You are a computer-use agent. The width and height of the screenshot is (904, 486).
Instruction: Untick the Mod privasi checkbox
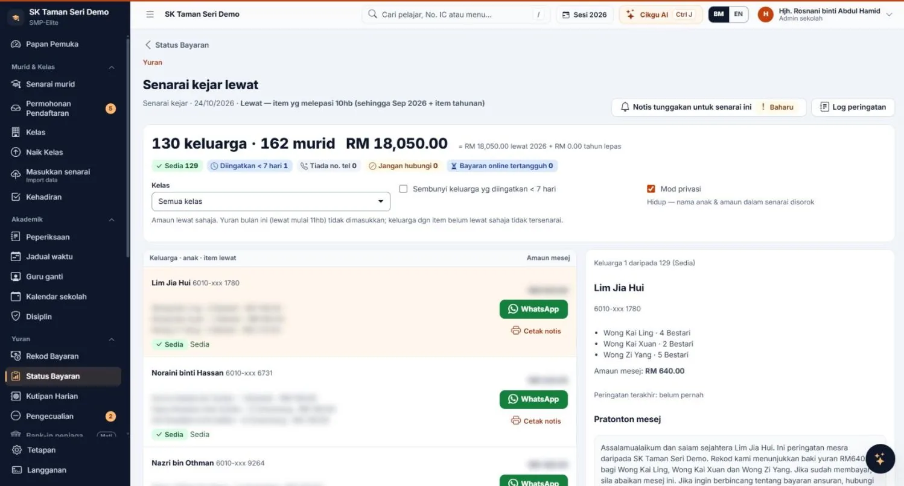click(651, 189)
